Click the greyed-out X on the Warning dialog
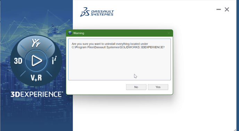 point(169,33)
